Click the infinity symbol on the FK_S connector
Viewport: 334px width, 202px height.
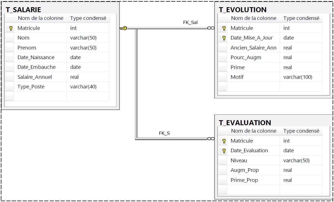click(x=211, y=138)
